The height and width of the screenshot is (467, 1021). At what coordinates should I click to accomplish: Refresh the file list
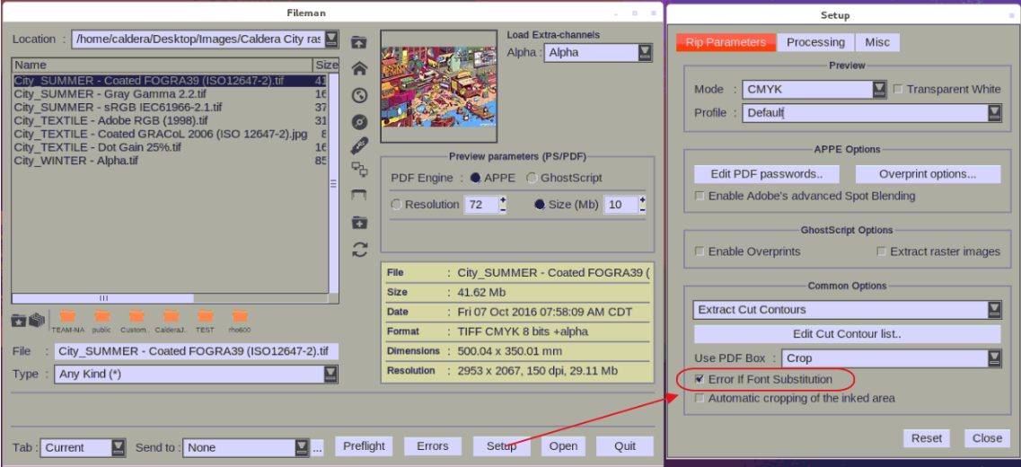(x=359, y=250)
